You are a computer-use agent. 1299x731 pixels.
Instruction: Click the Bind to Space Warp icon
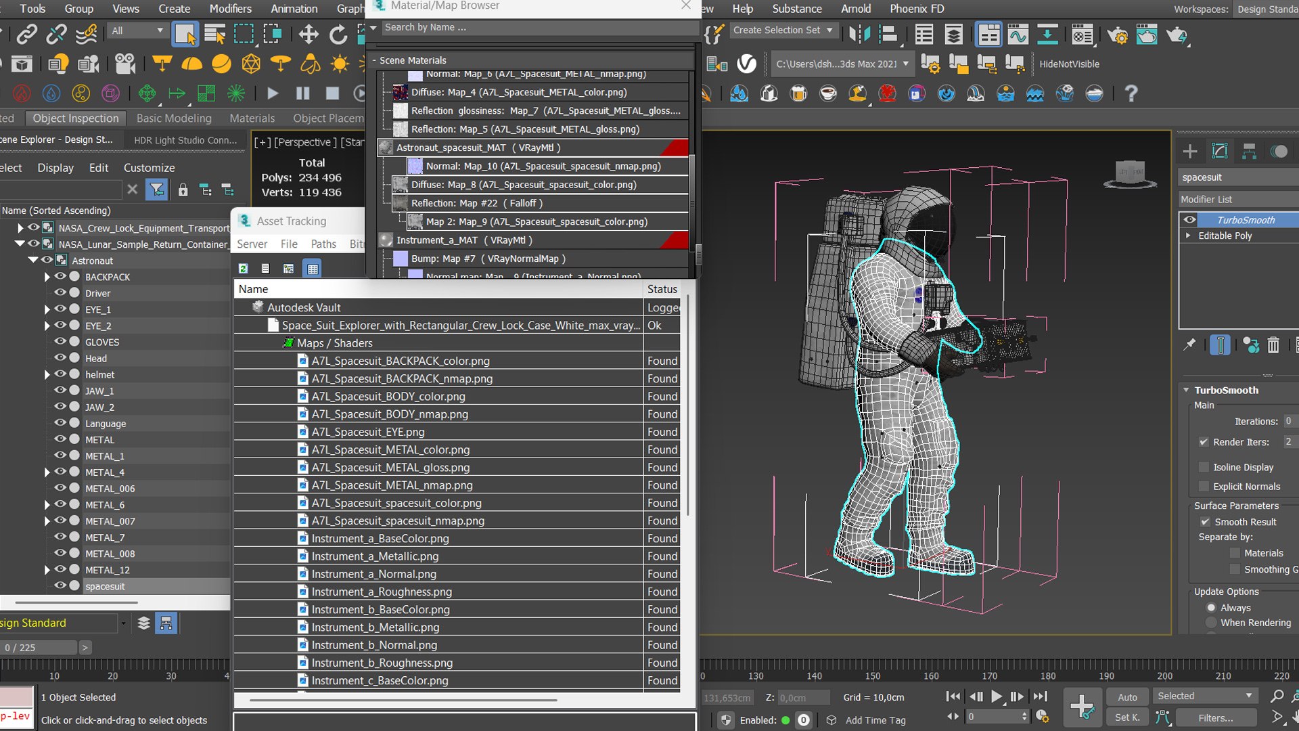pyautogui.click(x=86, y=34)
